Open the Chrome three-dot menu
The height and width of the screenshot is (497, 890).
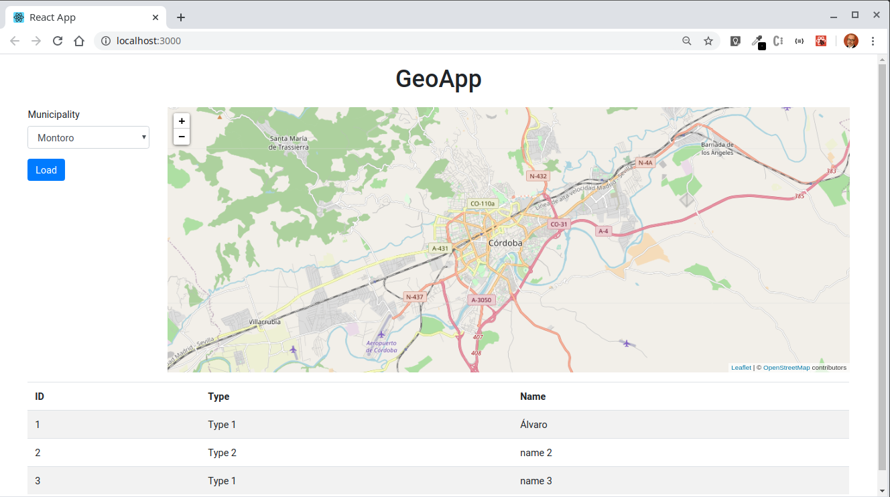(873, 41)
